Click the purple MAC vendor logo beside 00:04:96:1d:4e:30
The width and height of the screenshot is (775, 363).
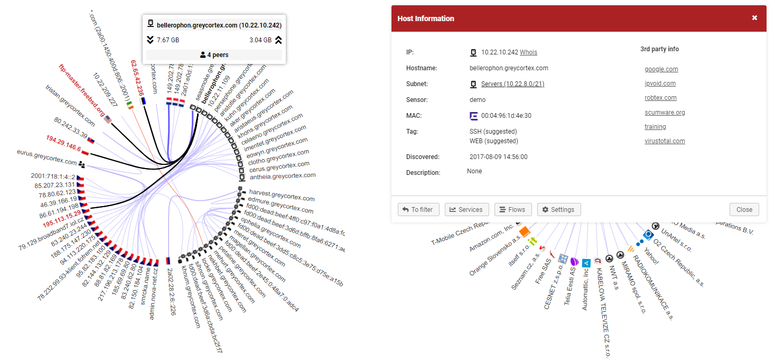coord(473,115)
